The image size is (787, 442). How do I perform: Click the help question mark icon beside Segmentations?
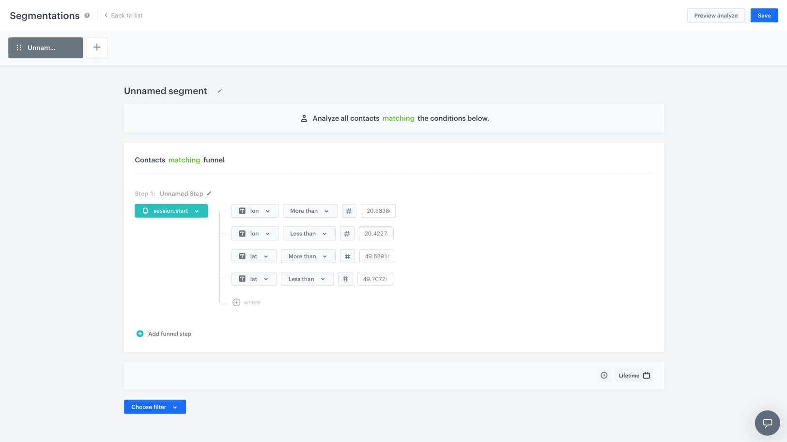pyautogui.click(x=87, y=16)
